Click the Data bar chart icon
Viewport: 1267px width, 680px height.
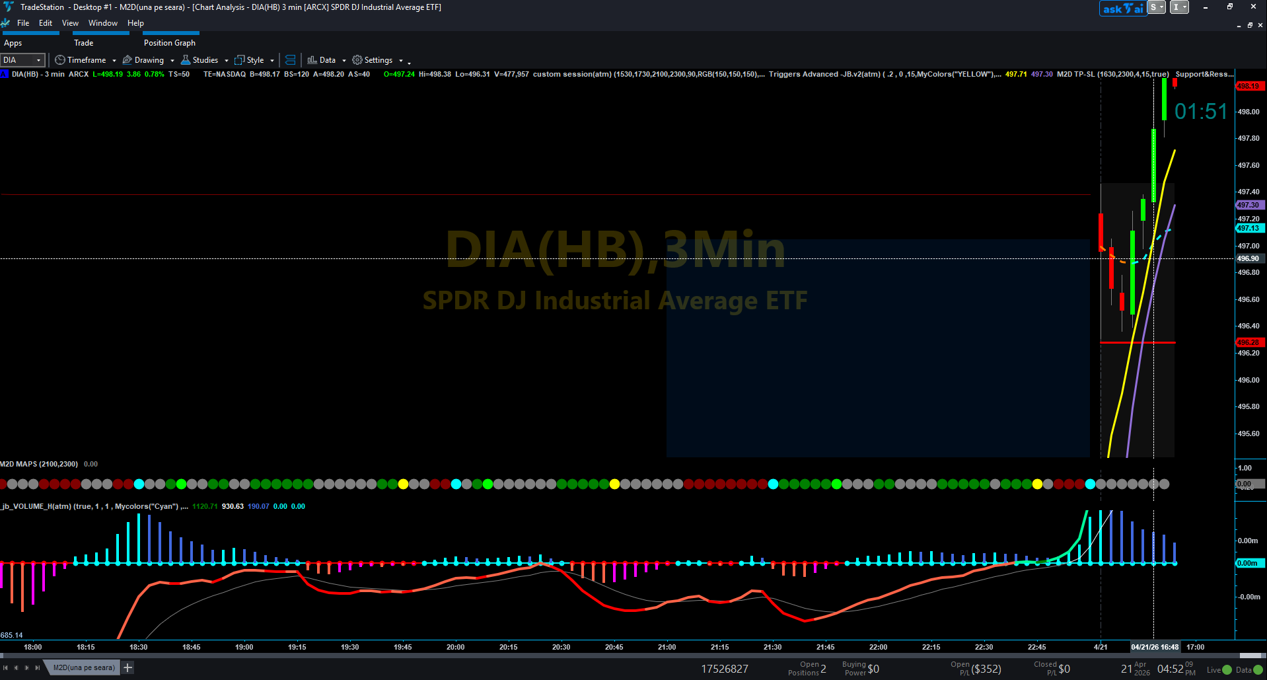(312, 60)
